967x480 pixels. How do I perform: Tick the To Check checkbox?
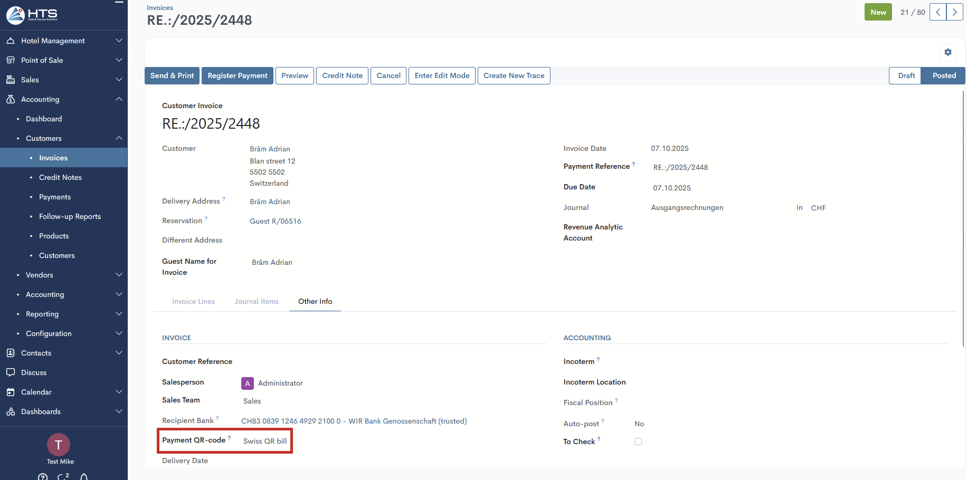638,441
